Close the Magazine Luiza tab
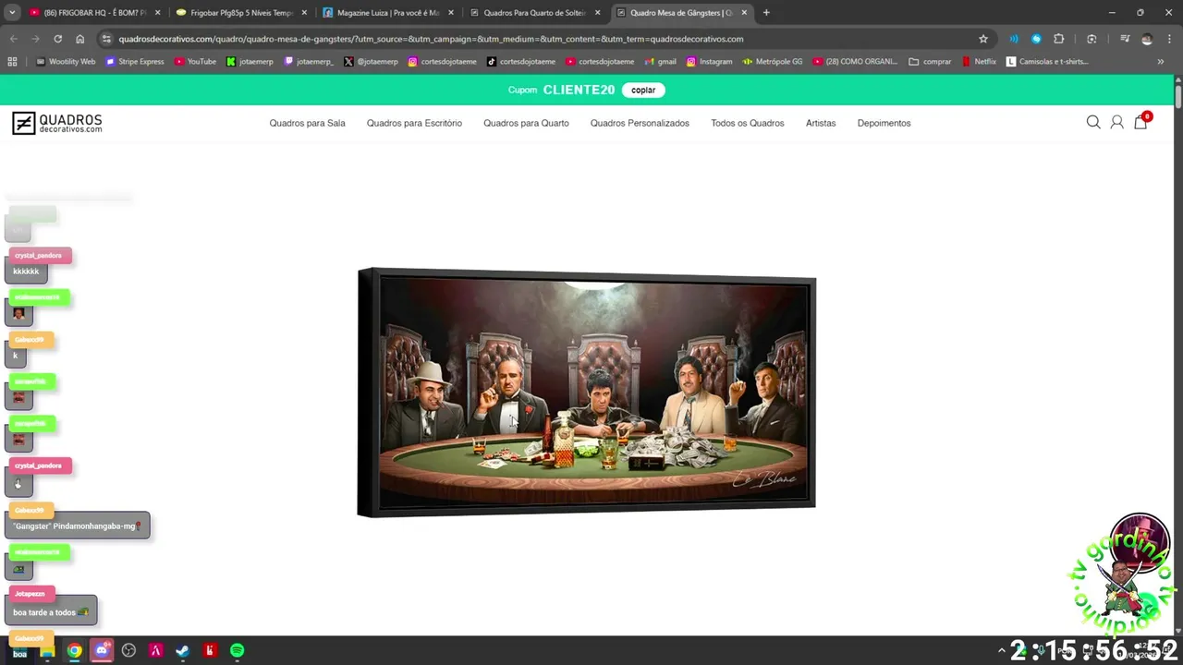The height and width of the screenshot is (665, 1183). click(x=450, y=13)
